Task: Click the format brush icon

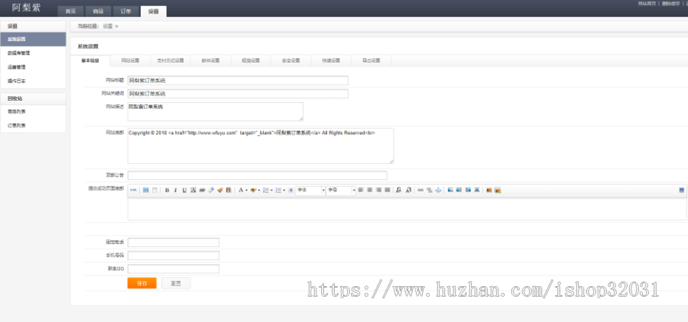Action: (x=220, y=190)
